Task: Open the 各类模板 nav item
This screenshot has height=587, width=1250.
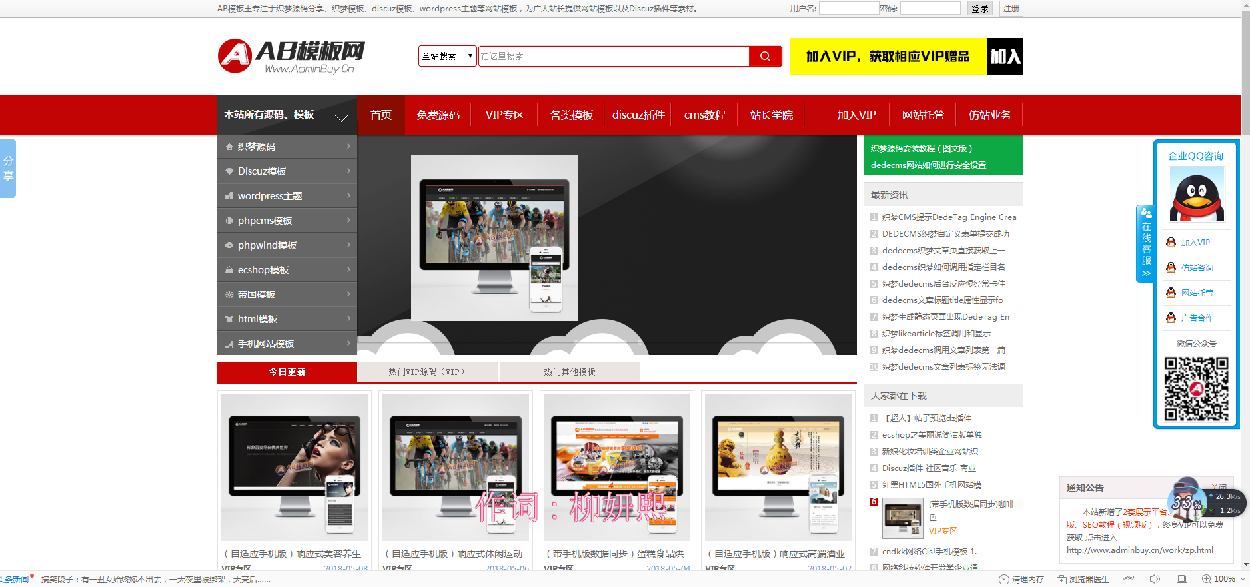Action: [x=571, y=115]
